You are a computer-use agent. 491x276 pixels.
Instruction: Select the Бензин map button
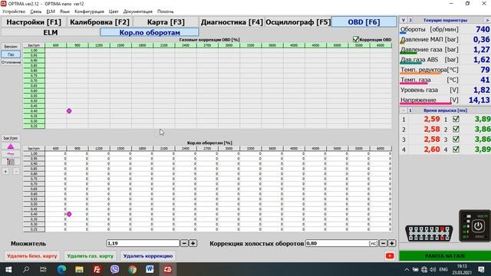tap(11, 46)
